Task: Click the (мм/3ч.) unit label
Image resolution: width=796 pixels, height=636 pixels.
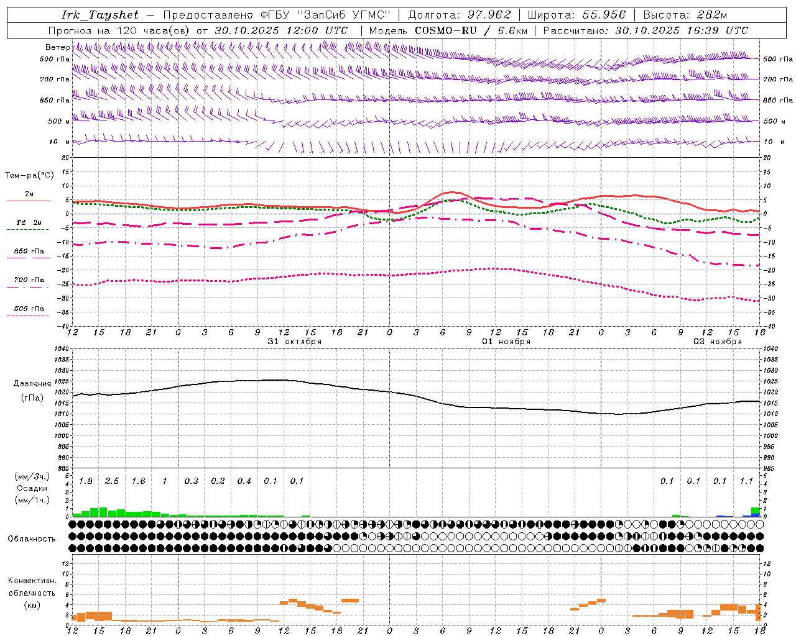Action: click(x=32, y=477)
